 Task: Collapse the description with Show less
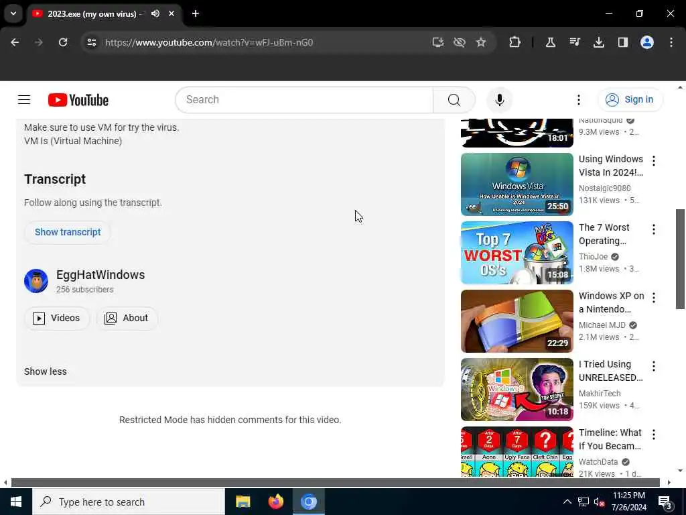46,371
